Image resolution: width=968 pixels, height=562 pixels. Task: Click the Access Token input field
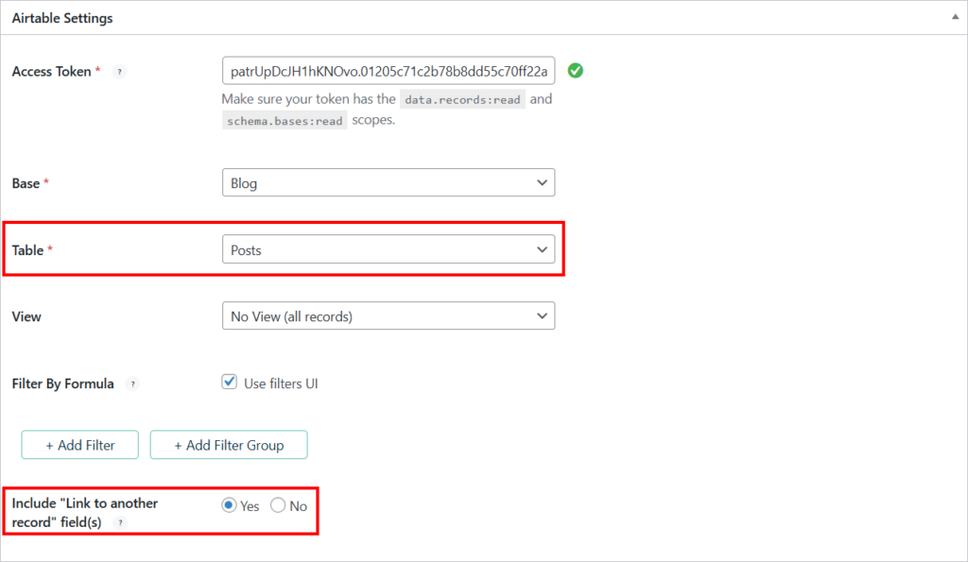(x=389, y=71)
